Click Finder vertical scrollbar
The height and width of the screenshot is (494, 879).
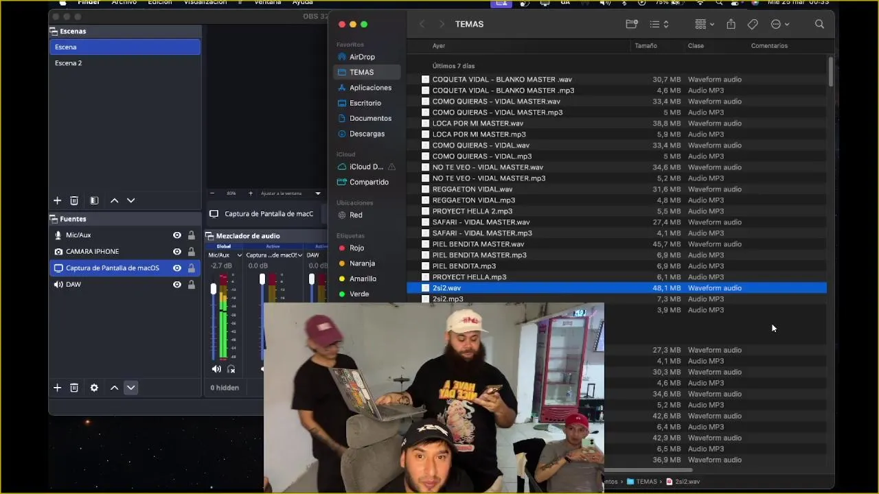(x=831, y=72)
